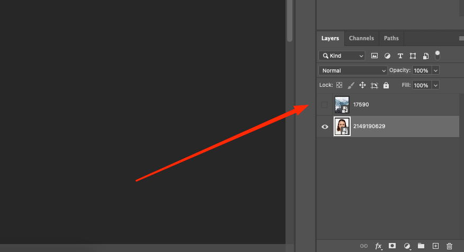The image size is (464, 252).
Task: Click canvas vertical scrollbar thumb
Action: pyautogui.click(x=290, y=21)
